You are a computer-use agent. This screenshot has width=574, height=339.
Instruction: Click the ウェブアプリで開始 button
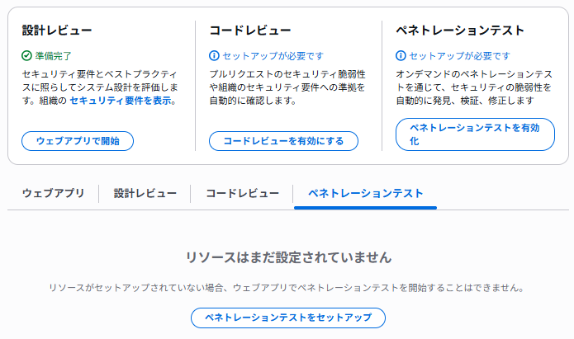pos(78,141)
